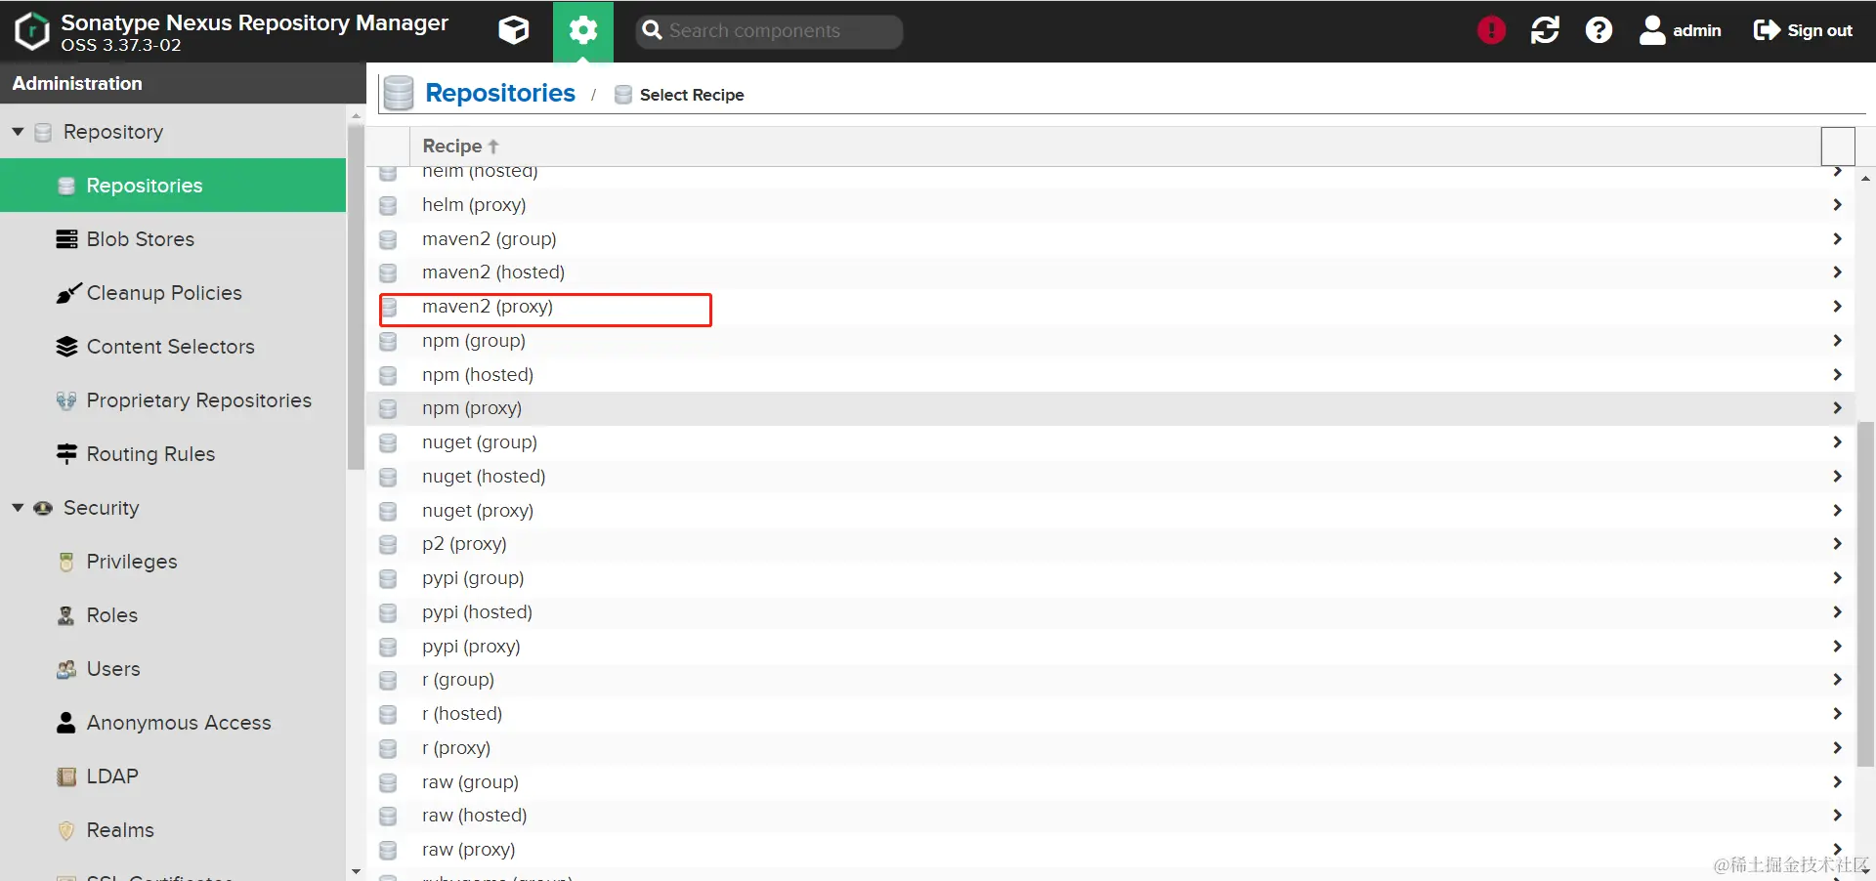
Task: Click the Content Selectors layers icon
Action: tap(66, 347)
